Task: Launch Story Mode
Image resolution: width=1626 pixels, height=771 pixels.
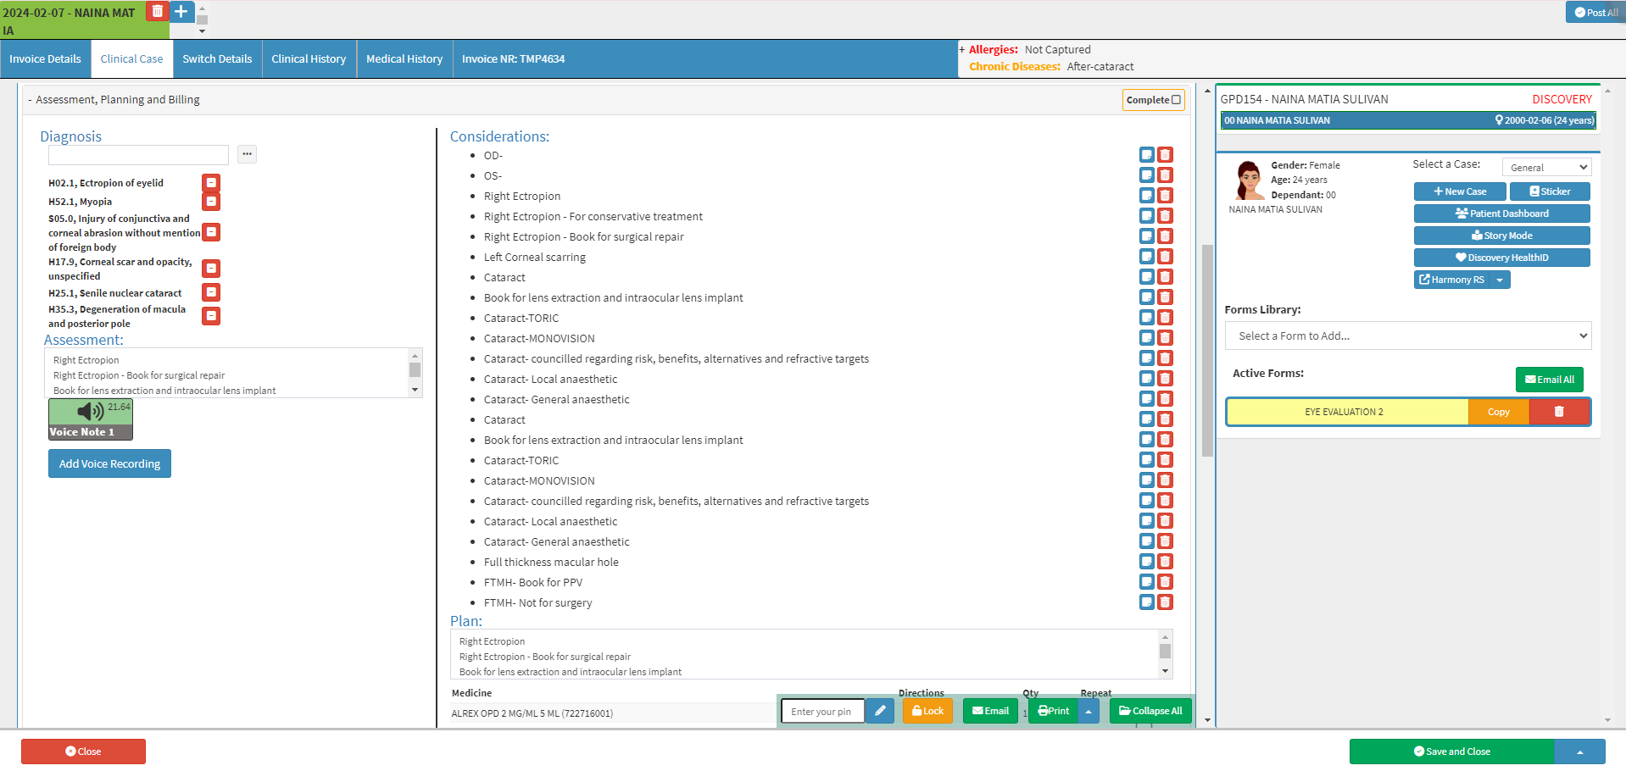Action: click(1501, 236)
